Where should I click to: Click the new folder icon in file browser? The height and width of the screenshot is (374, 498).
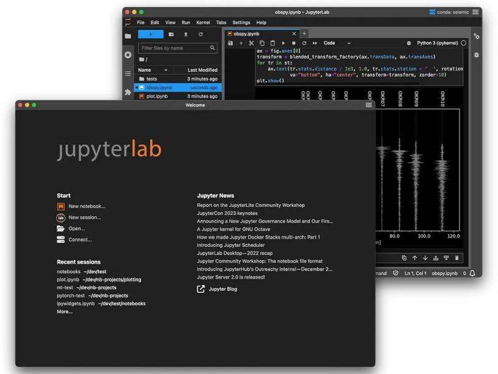[x=171, y=34]
